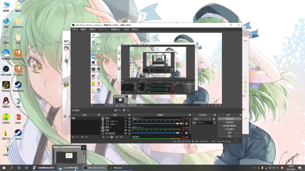Click 开始录制 to start recording
Viewport: 305px width, 171px height.
click(230, 122)
